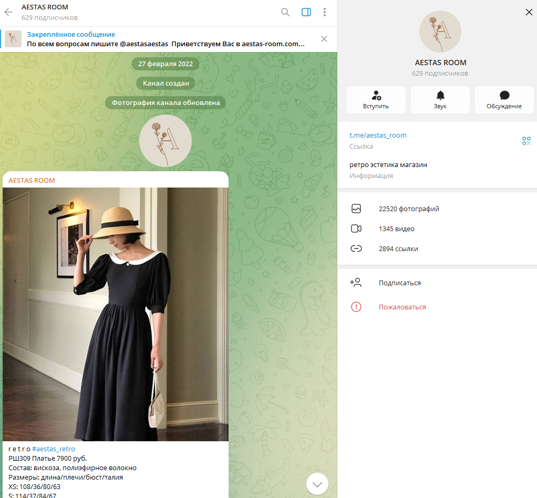The height and width of the screenshot is (498, 537).
Task: Open the updated channel photo in chat
Action: point(166,141)
